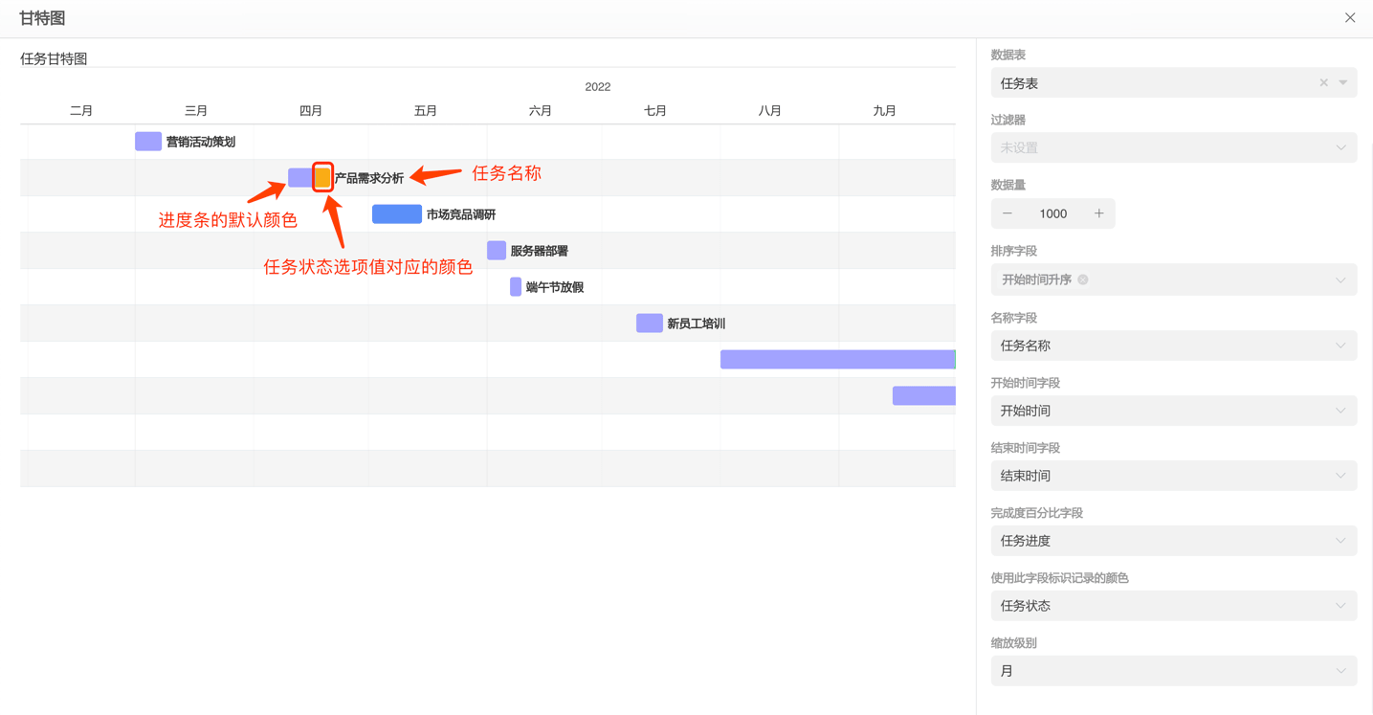Screen dimensions: 1373x715
Task: Click the 端午节放假 task bar
Action: pyautogui.click(x=516, y=287)
